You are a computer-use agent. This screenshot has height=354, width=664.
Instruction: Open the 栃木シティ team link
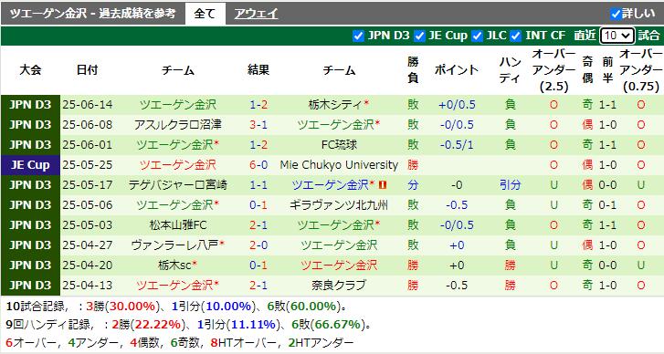tap(335, 104)
